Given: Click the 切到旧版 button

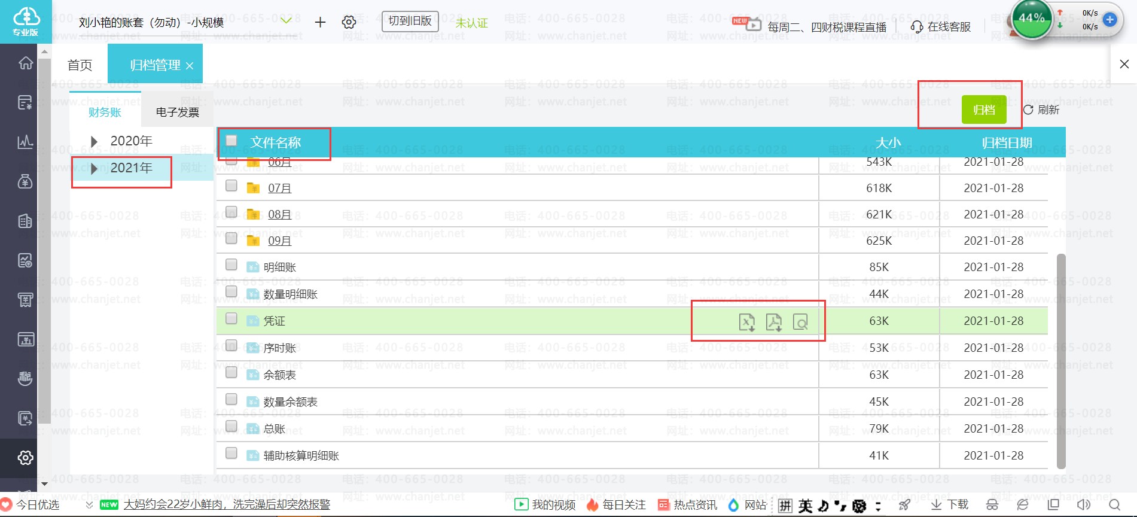Looking at the screenshot, I should pyautogui.click(x=410, y=22).
